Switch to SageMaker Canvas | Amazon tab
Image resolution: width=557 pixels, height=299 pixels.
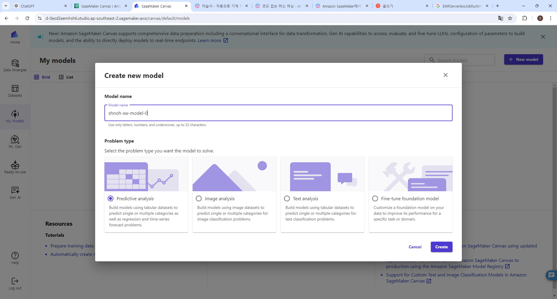click(x=100, y=6)
